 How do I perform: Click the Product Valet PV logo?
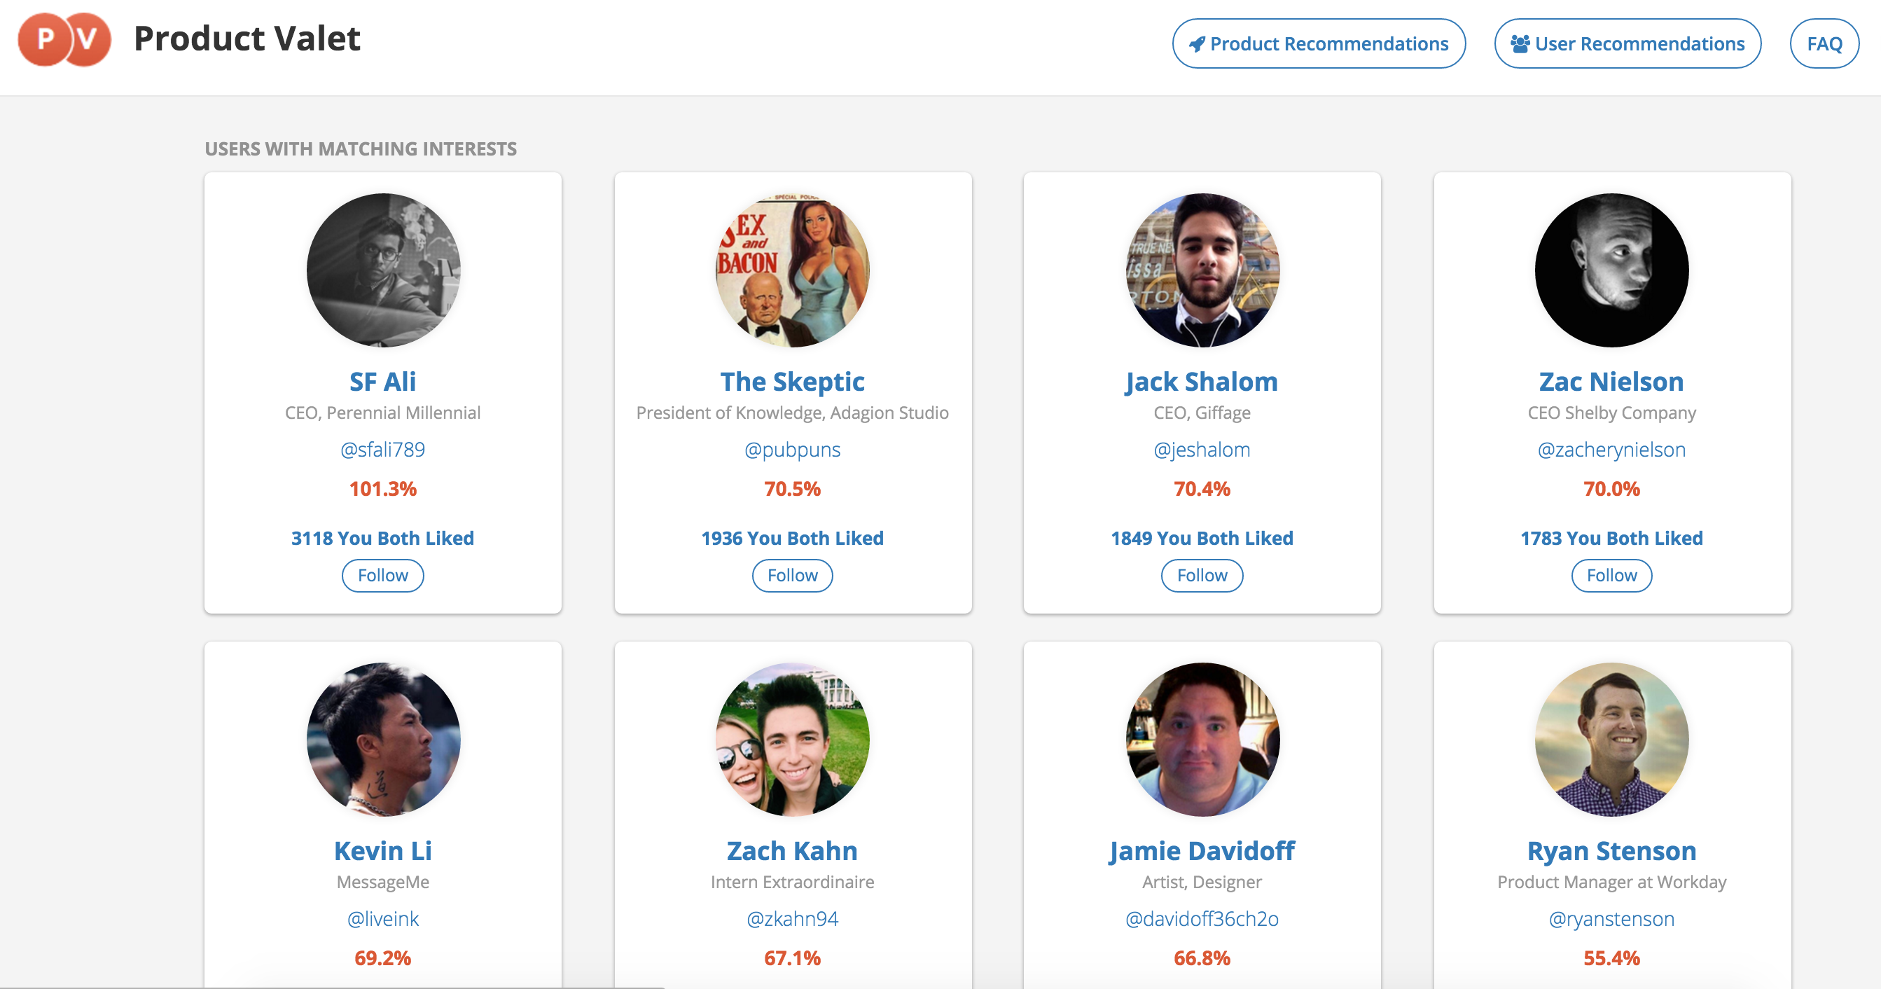pos(64,39)
